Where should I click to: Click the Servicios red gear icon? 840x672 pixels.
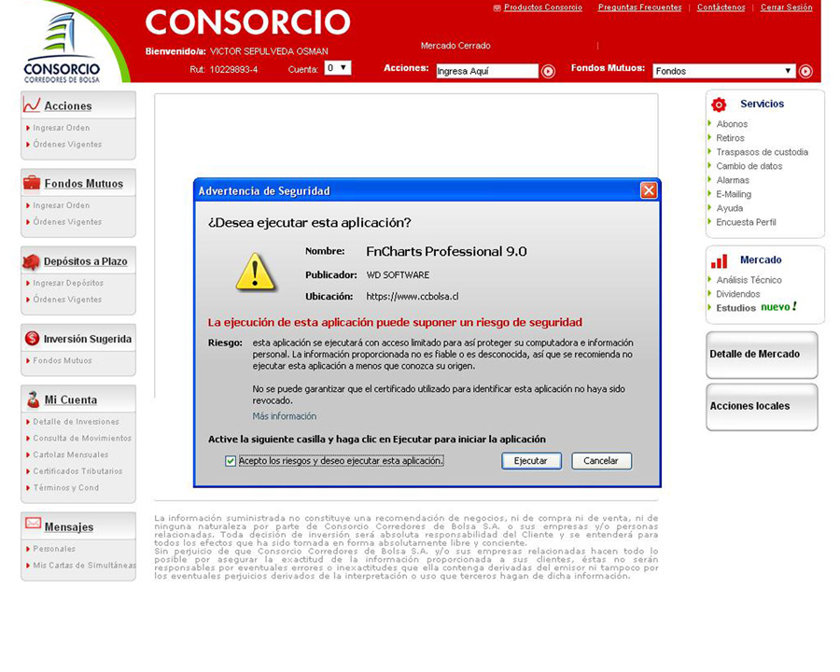click(719, 105)
